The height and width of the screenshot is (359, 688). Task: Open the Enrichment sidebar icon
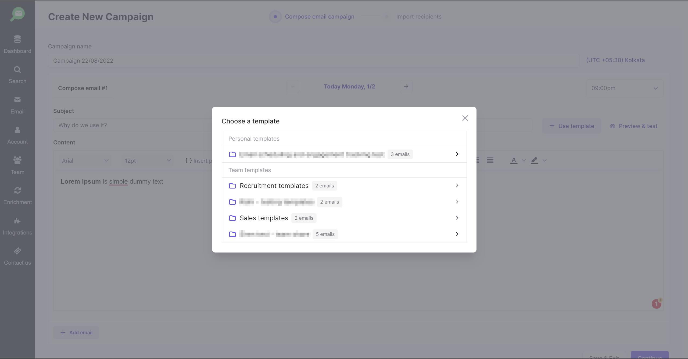click(17, 191)
